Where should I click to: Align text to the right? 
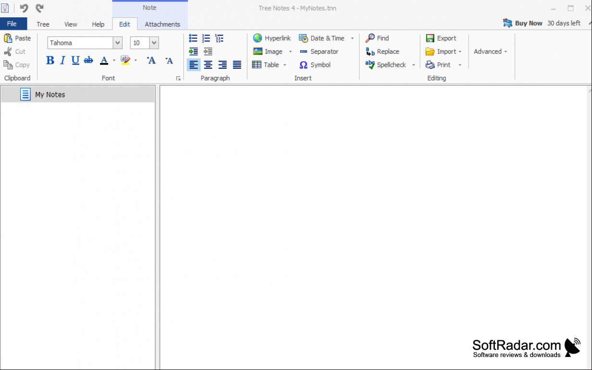pyautogui.click(x=223, y=64)
